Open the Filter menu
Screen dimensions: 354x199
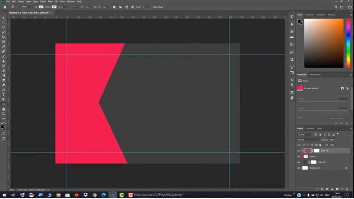pos(50,2)
